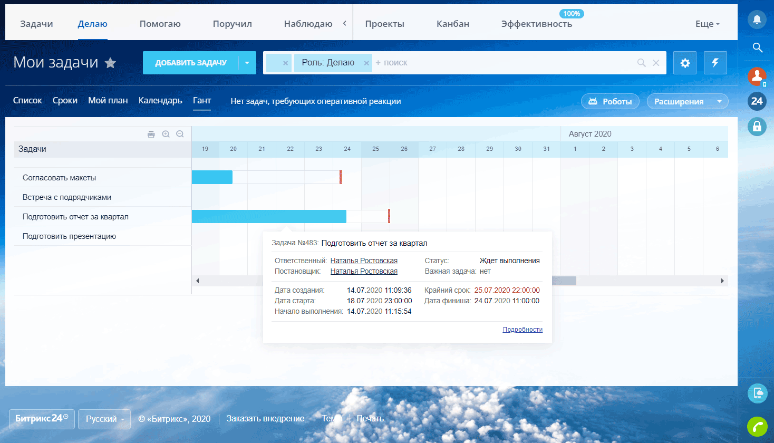Expand the Добавить задачу dropdown arrow

[247, 63]
